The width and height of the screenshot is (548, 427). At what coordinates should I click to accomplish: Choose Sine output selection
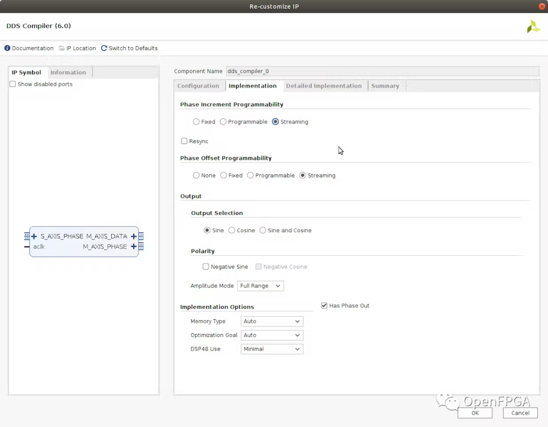point(207,230)
